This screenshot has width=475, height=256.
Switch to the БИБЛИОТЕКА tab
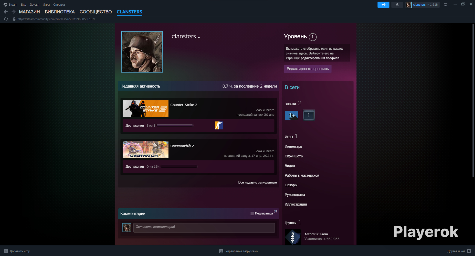click(60, 12)
